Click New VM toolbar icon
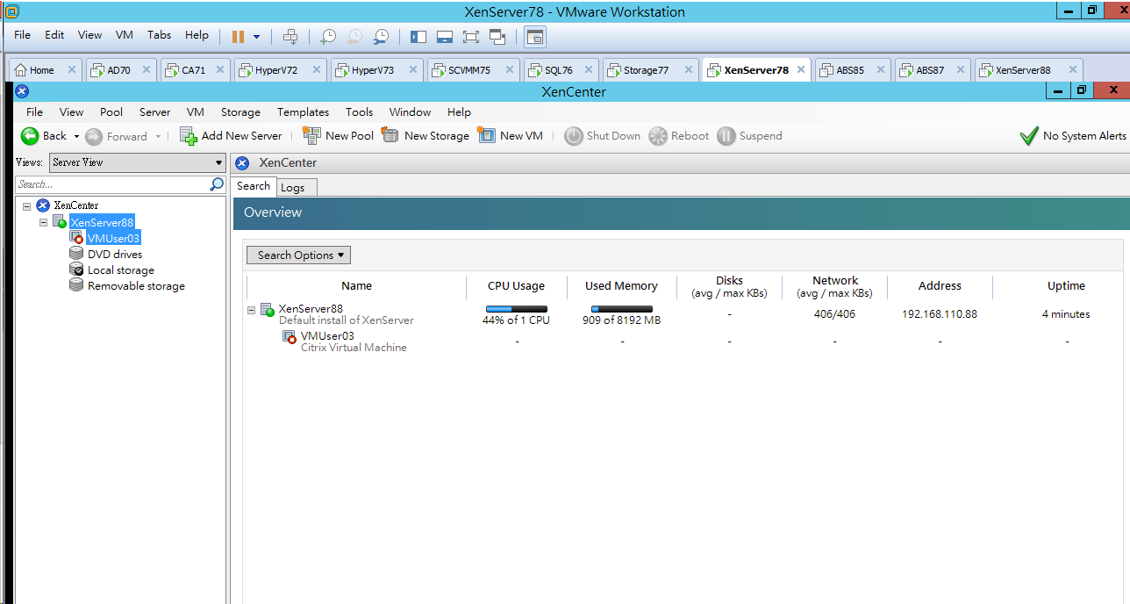The width and height of the screenshot is (1130, 604). pos(487,135)
